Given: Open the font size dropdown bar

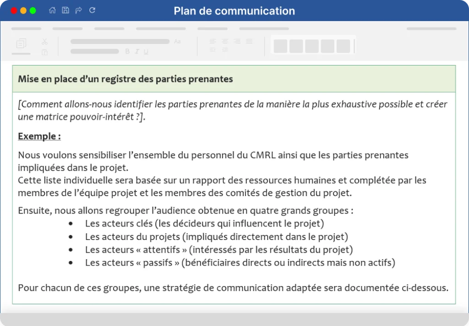Looking at the screenshot, I should [95, 51].
